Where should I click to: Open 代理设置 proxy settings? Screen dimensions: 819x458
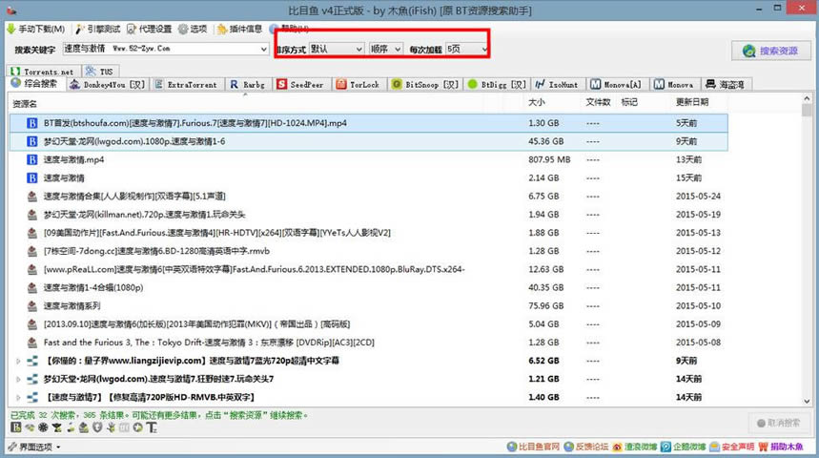pyautogui.click(x=150, y=29)
